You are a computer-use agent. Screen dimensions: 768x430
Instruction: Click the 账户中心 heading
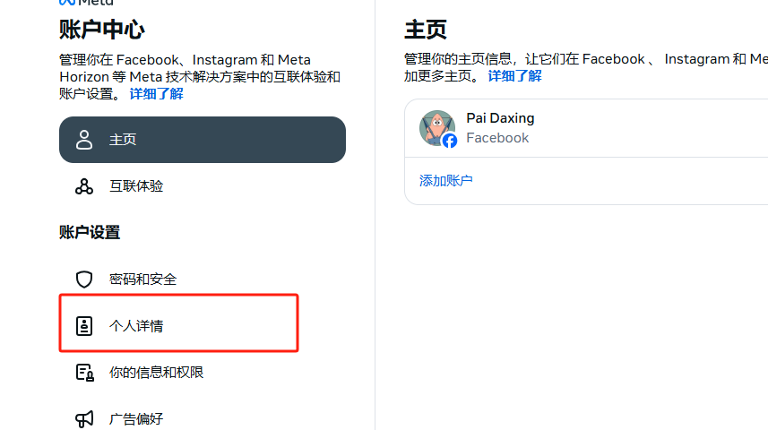click(102, 30)
